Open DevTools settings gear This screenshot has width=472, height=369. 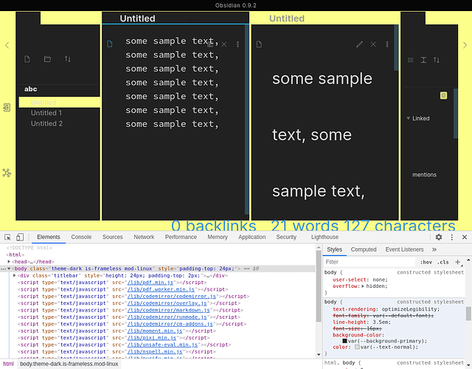coord(439,237)
